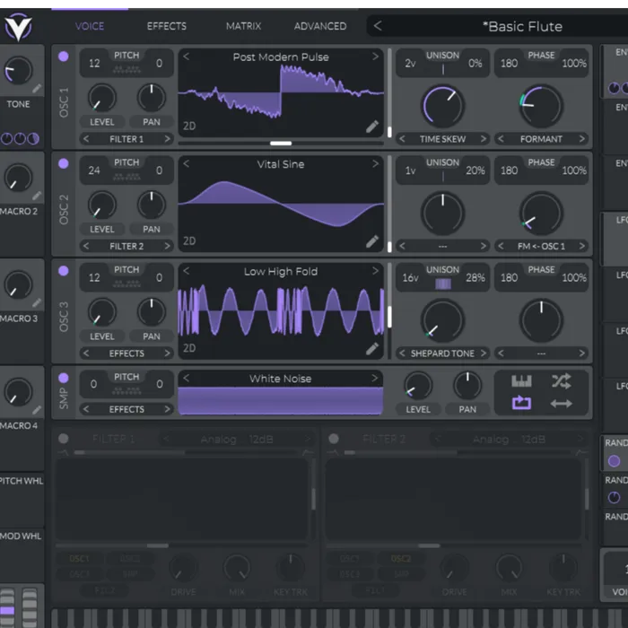Open the OSC 1 wavetable editor pencil
This screenshot has width=628, height=628.
click(x=372, y=126)
